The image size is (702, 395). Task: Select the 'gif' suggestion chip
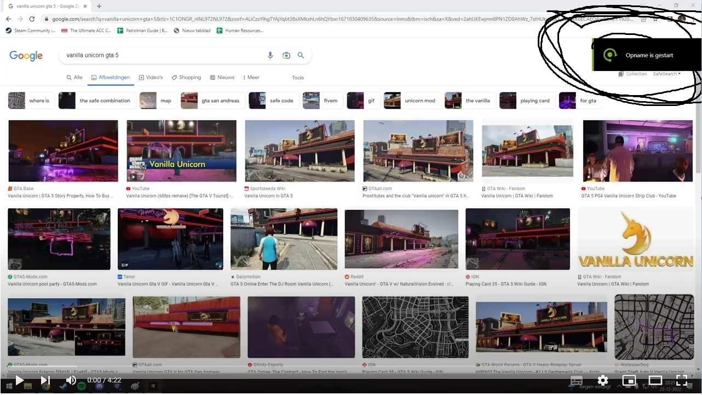[363, 101]
